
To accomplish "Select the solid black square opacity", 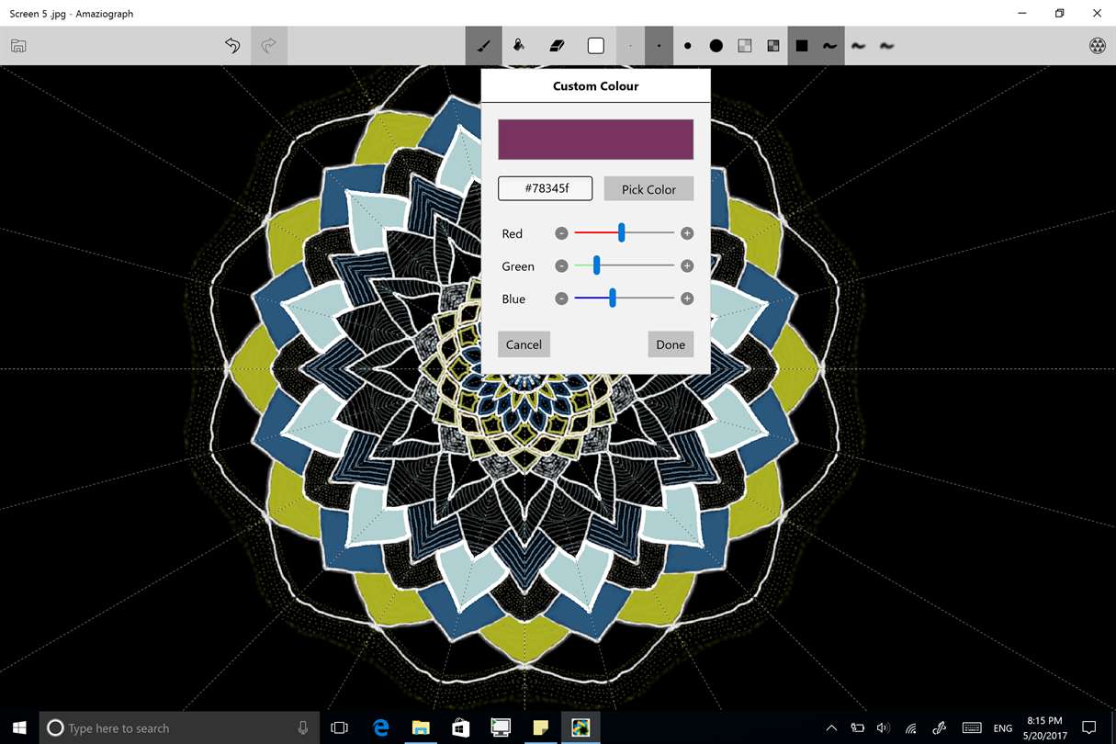I will tap(802, 46).
